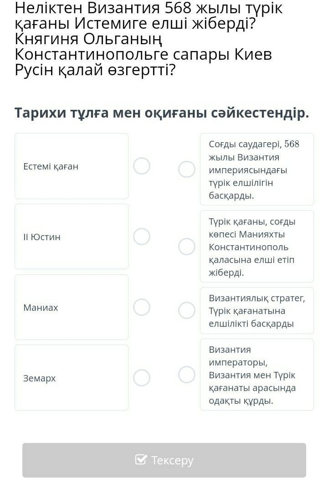
Task: Click the question text about Константинополь
Action: (x=143, y=55)
